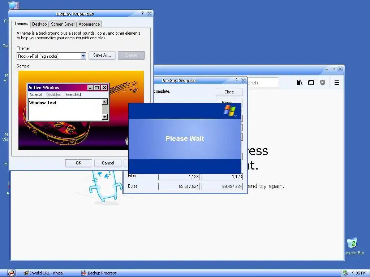Click the 'and try again.' text
Image resolution: width=370 pixels, height=277 pixels.
click(266, 186)
